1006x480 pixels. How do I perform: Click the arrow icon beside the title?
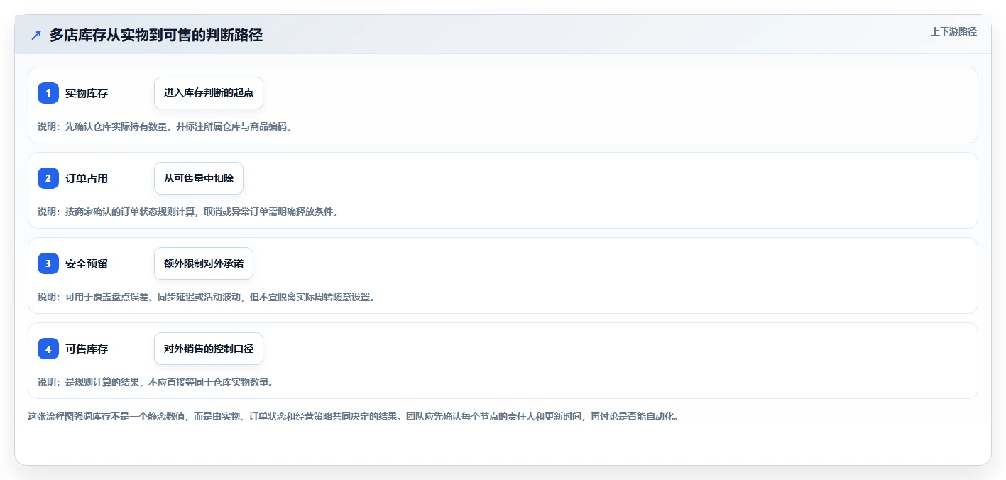(36, 36)
